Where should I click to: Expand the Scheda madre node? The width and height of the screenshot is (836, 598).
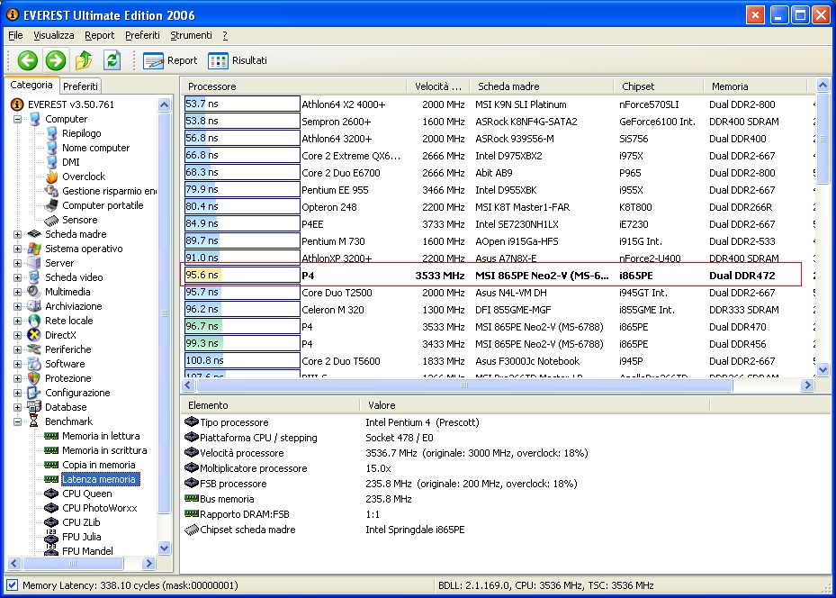18,234
